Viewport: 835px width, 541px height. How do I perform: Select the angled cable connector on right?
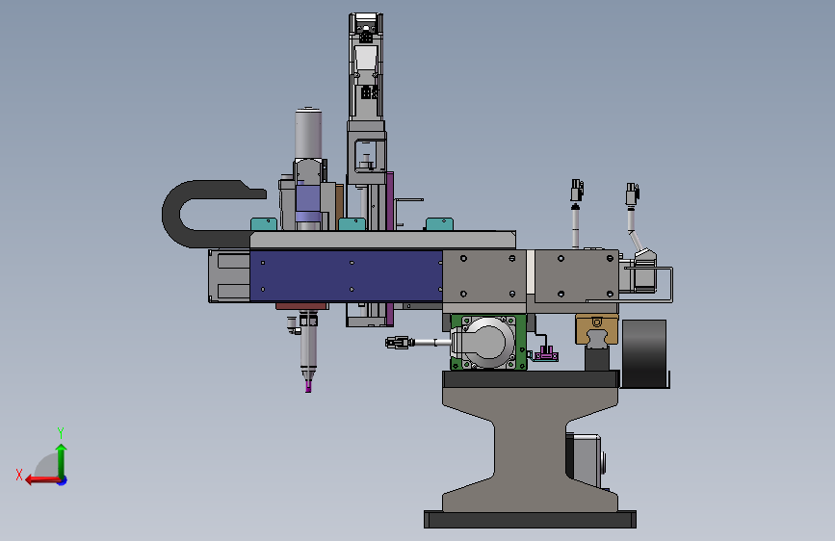(634, 216)
